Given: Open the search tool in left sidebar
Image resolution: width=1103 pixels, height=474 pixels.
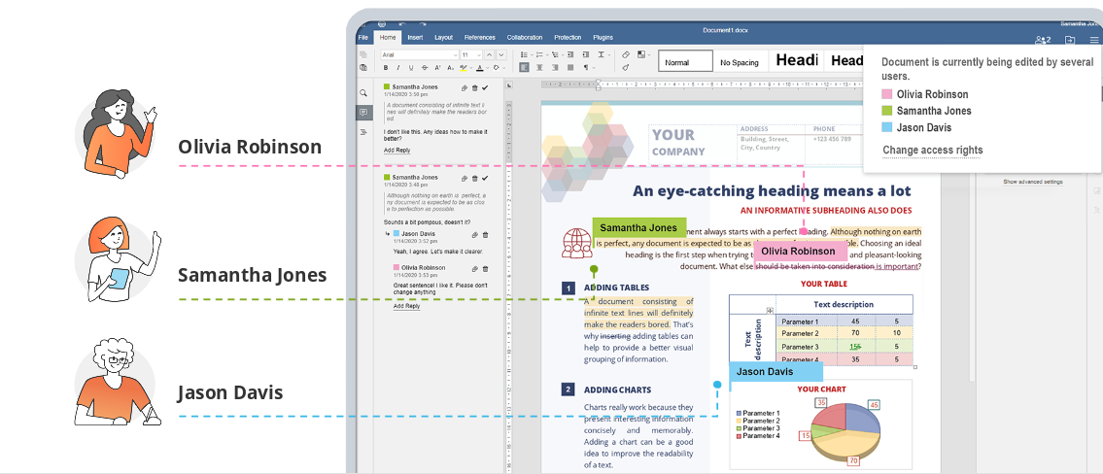Looking at the screenshot, I should pyautogui.click(x=363, y=93).
